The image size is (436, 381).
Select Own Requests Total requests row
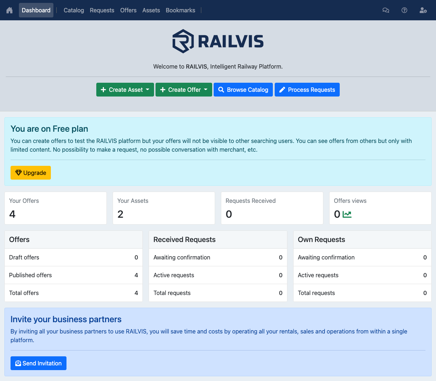pyautogui.click(x=362, y=293)
